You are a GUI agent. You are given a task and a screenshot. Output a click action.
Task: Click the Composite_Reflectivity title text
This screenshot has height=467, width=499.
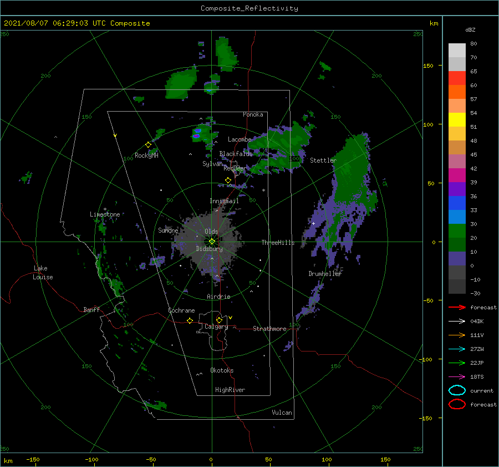(x=249, y=8)
